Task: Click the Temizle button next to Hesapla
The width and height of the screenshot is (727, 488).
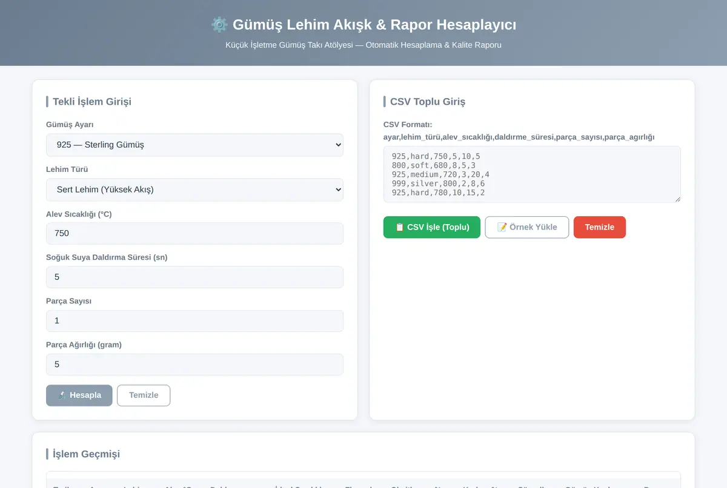Action: (x=144, y=395)
